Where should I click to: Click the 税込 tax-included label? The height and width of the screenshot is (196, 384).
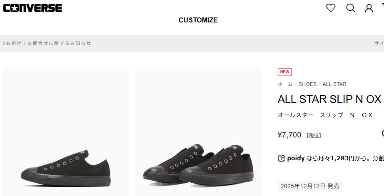[x=314, y=135]
